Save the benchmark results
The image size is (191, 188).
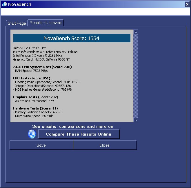41,145
